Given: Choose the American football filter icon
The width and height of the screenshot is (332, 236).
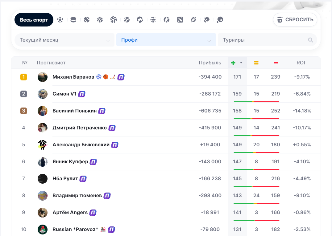Looking at the screenshot, I should pyautogui.click(x=193, y=20).
